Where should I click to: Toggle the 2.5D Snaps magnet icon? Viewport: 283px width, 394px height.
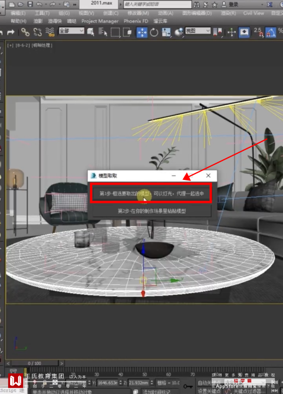pyautogui.click(x=258, y=32)
